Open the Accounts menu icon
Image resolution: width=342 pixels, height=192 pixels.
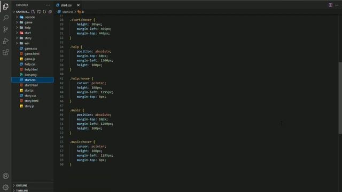(x=6, y=176)
